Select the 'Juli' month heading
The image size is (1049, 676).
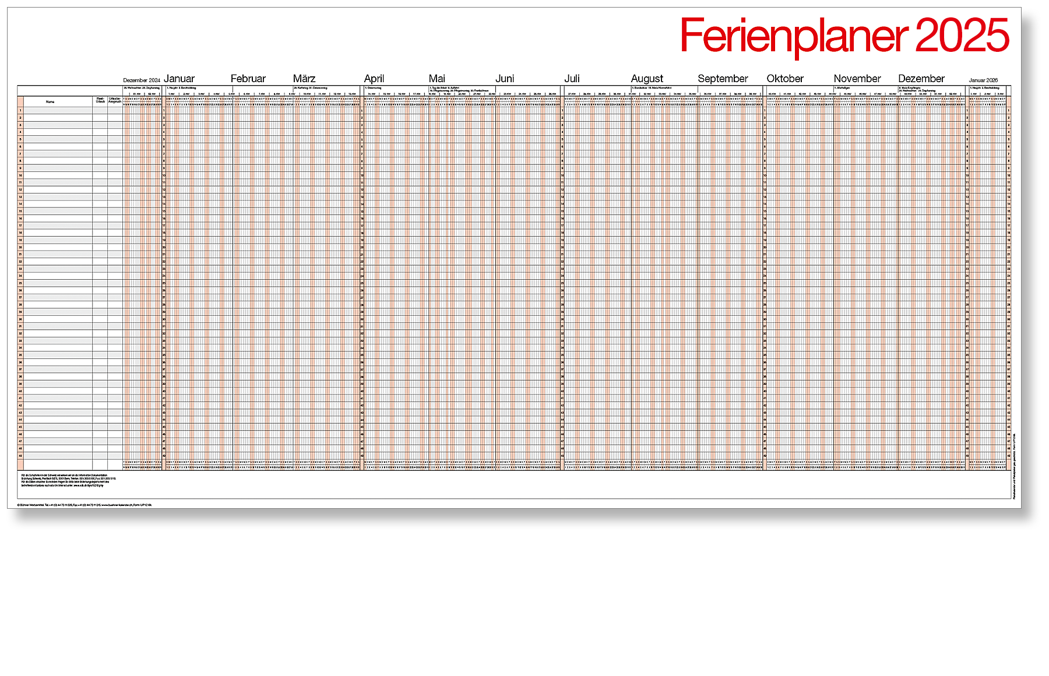pyautogui.click(x=572, y=79)
